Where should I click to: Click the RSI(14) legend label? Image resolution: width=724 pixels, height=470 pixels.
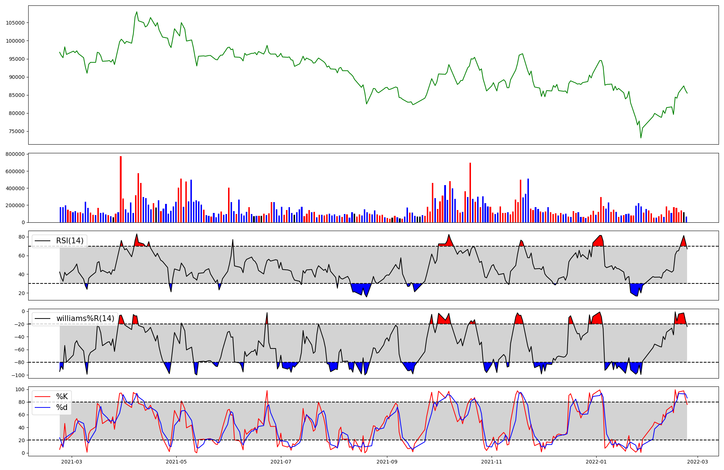click(70, 241)
